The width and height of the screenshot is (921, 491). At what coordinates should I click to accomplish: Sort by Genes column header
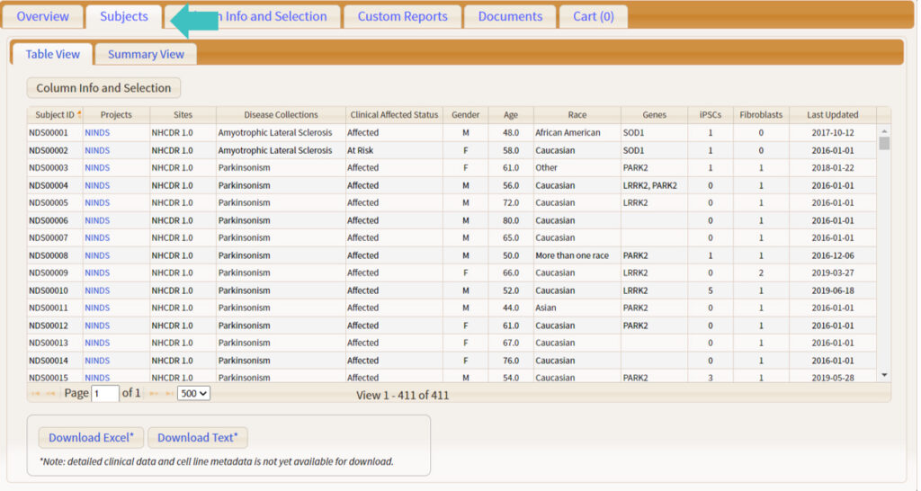pos(655,114)
